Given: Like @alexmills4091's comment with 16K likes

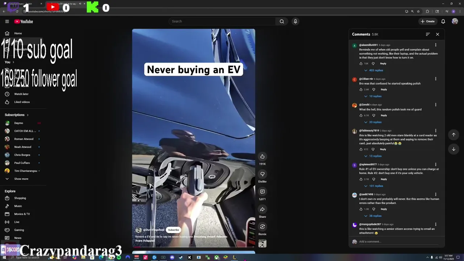Looking at the screenshot, I should (x=361, y=63).
